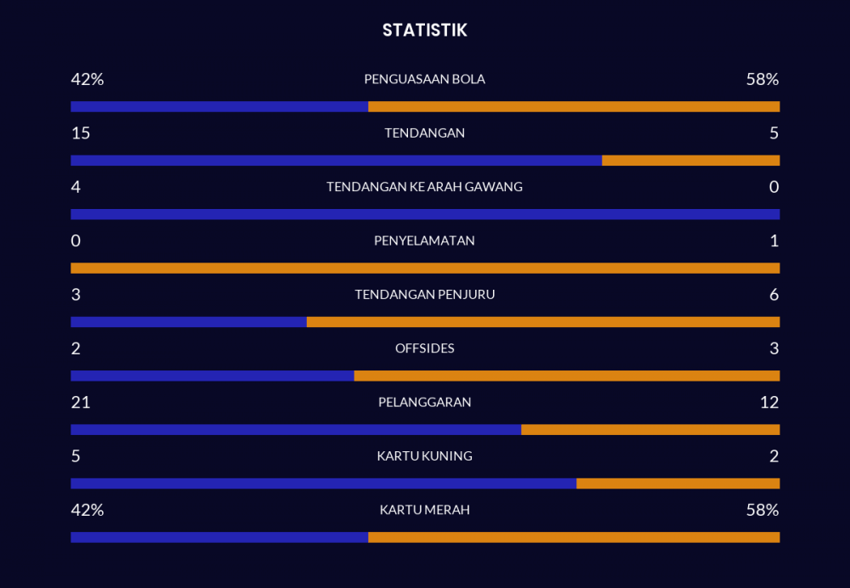Click the orange segment of Tendangan bar
Image resolution: width=850 pixels, height=588 pixels.
click(690, 161)
